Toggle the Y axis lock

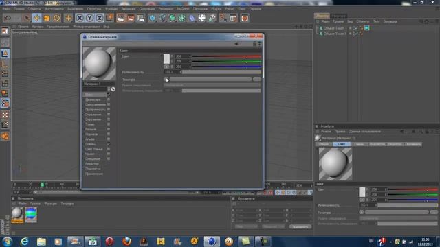coord(89,19)
